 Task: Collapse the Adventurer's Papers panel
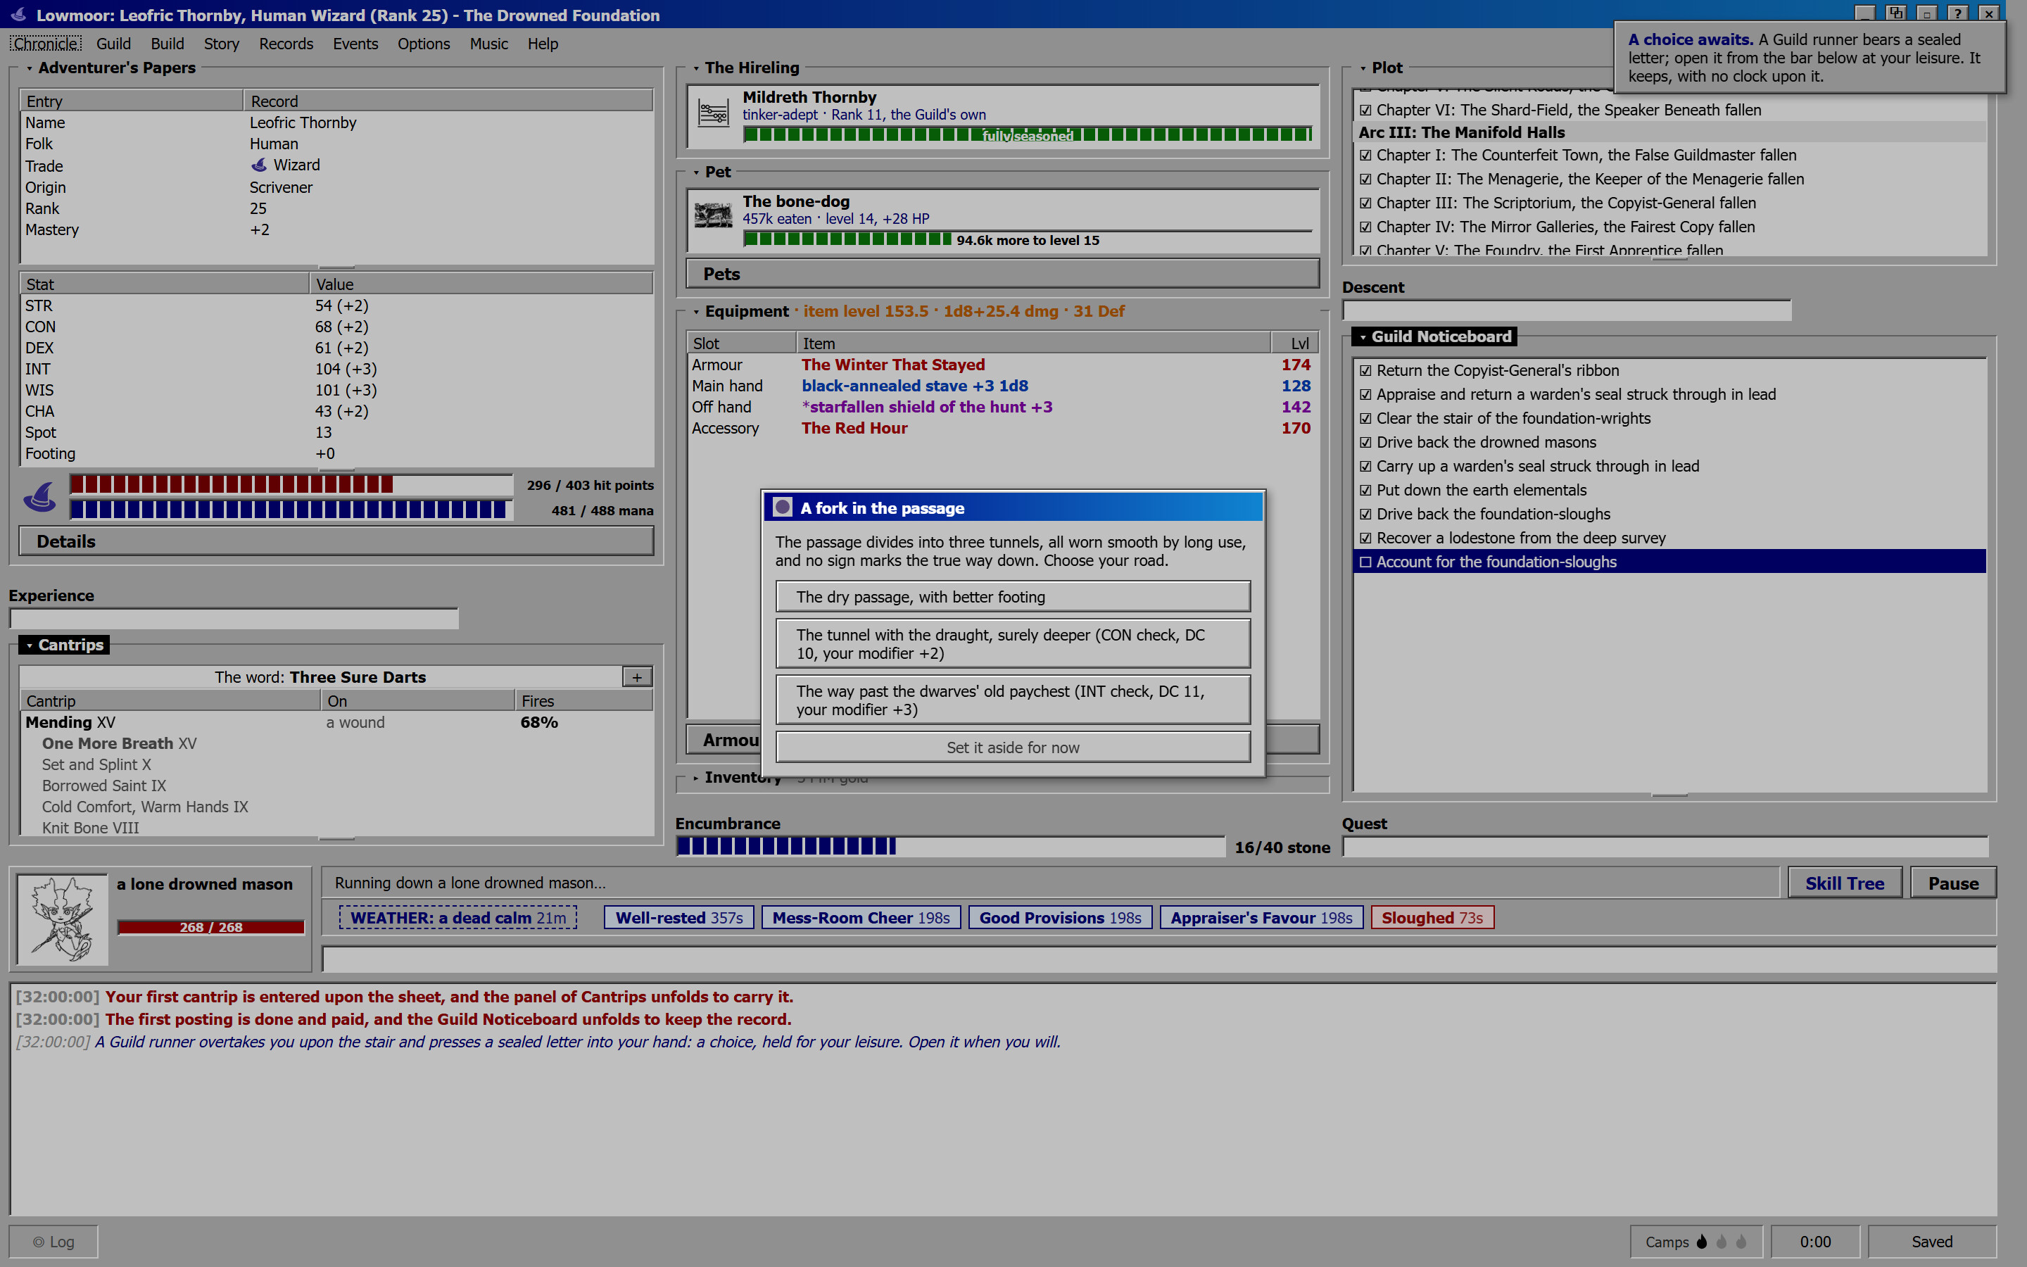[x=30, y=68]
